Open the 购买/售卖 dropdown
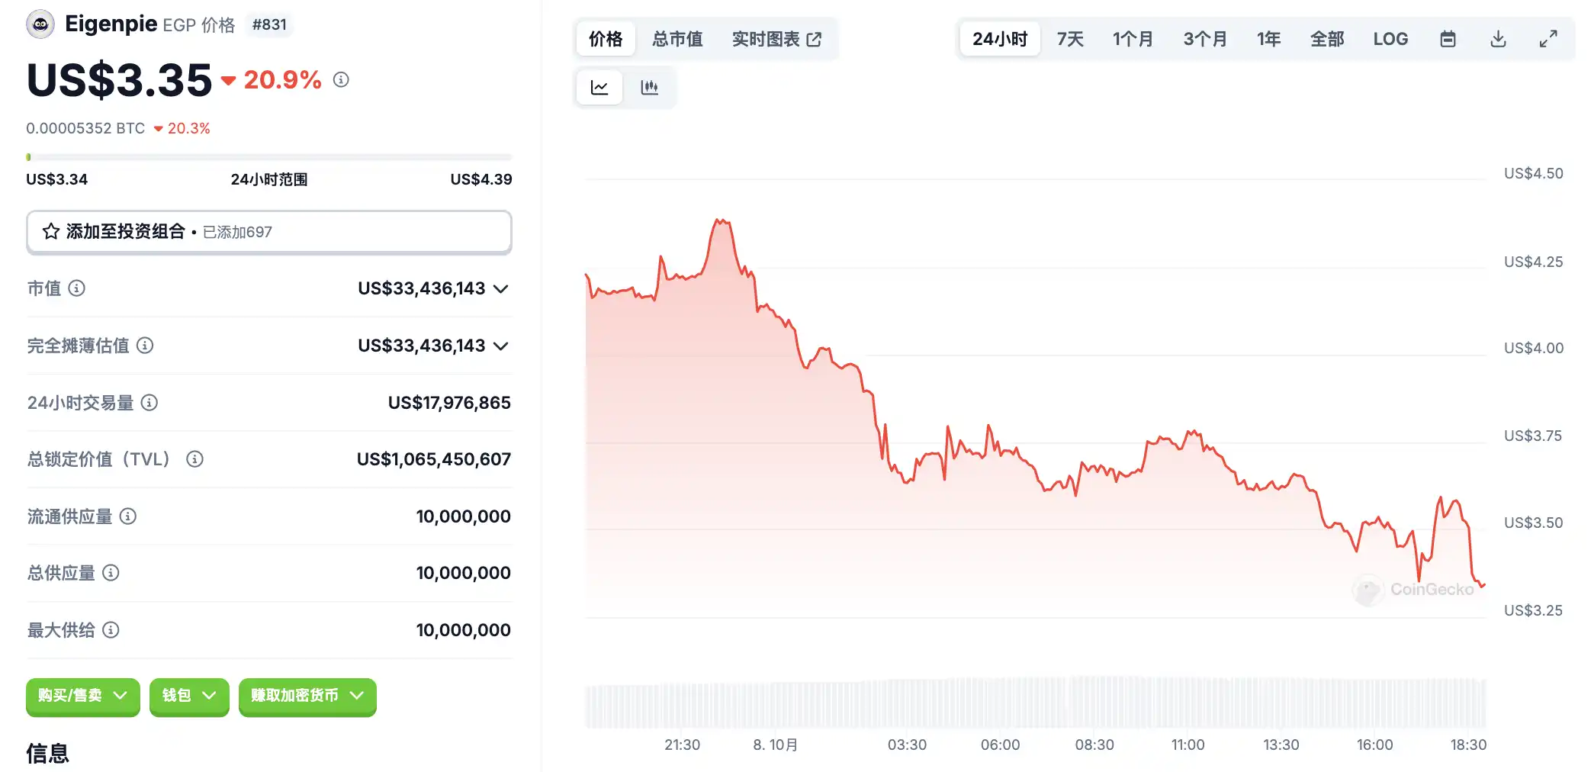1591x772 pixels. pos(82,696)
